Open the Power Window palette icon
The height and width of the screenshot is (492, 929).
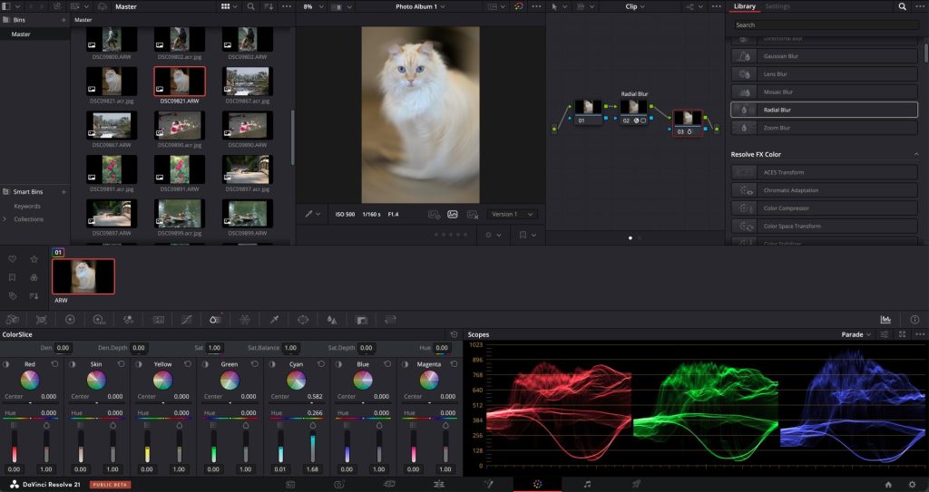(x=303, y=320)
